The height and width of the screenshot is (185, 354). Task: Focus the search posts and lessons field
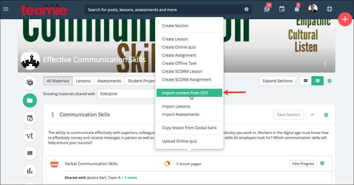163,9
